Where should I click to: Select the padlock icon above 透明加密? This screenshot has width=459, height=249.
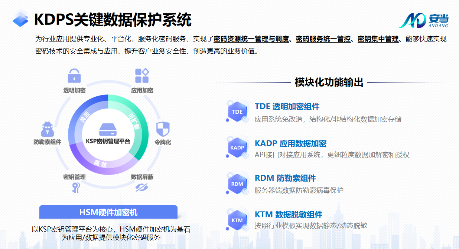coord(74,76)
